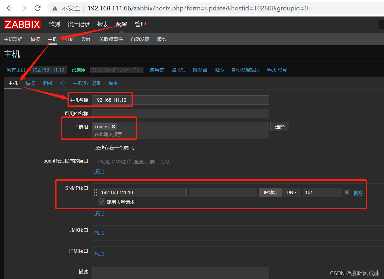Image resolution: width=384 pixels, height=279 pixels.
Task: Switch to the 主机资产记录 form tab
Action: [87, 83]
